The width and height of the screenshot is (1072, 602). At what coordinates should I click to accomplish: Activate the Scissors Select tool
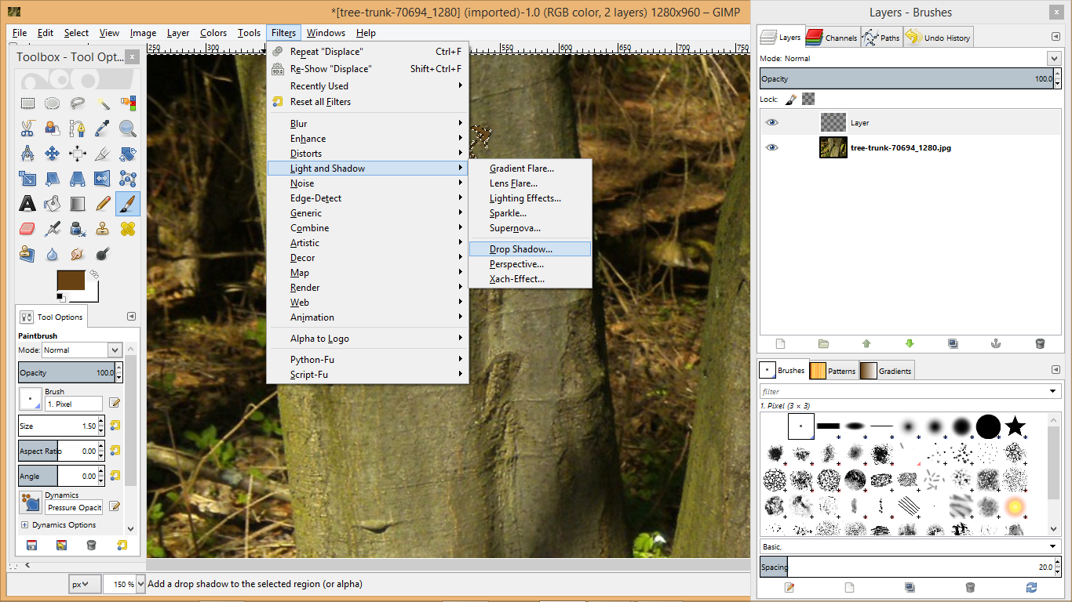click(x=27, y=128)
